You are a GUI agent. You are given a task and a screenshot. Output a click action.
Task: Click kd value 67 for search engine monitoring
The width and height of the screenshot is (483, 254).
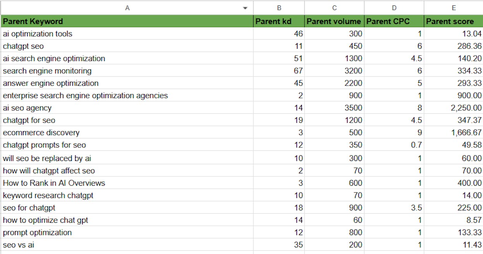[279, 71]
